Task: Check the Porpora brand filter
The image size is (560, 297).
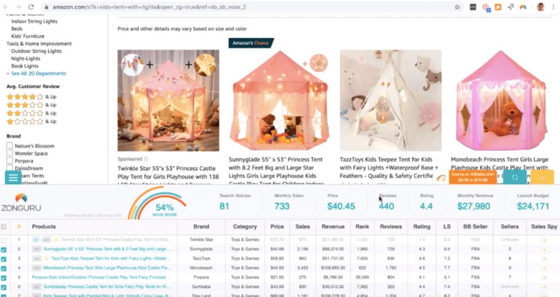Action: [x=10, y=160]
